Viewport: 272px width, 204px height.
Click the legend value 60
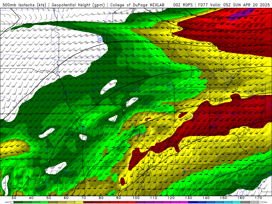(x=66, y=198)
